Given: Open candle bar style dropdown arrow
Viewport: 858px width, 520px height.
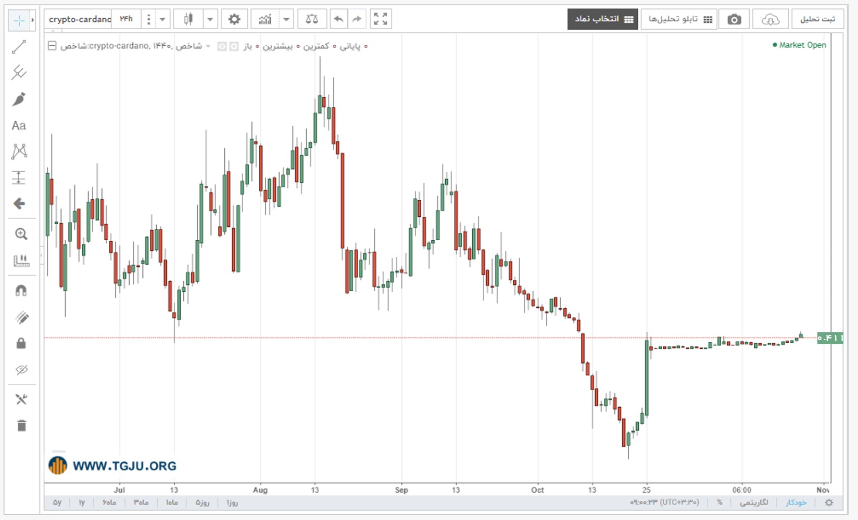Looking at the screenshot, I should pos(210,20).
